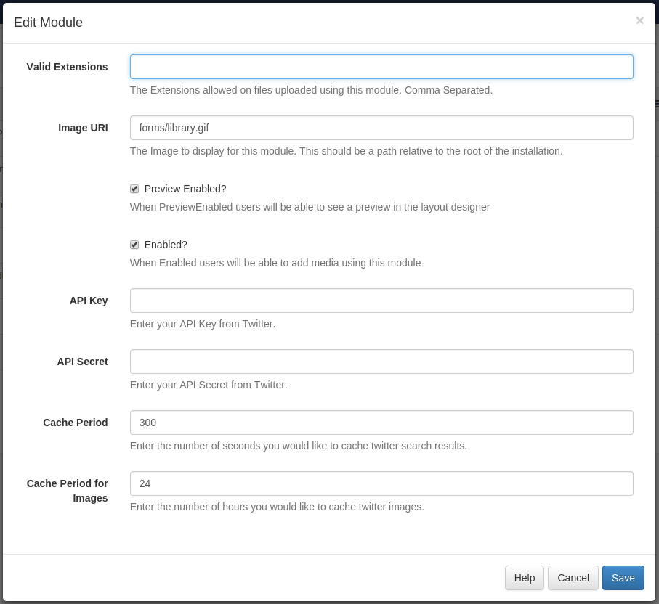Click Cache Period for Images field
The height and width of the screenshot is (604, 659).
pos(381,483)
